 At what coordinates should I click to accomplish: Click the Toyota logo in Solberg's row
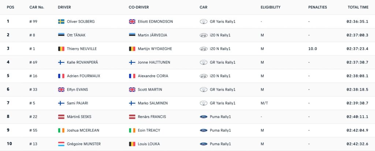pos(204,22)
